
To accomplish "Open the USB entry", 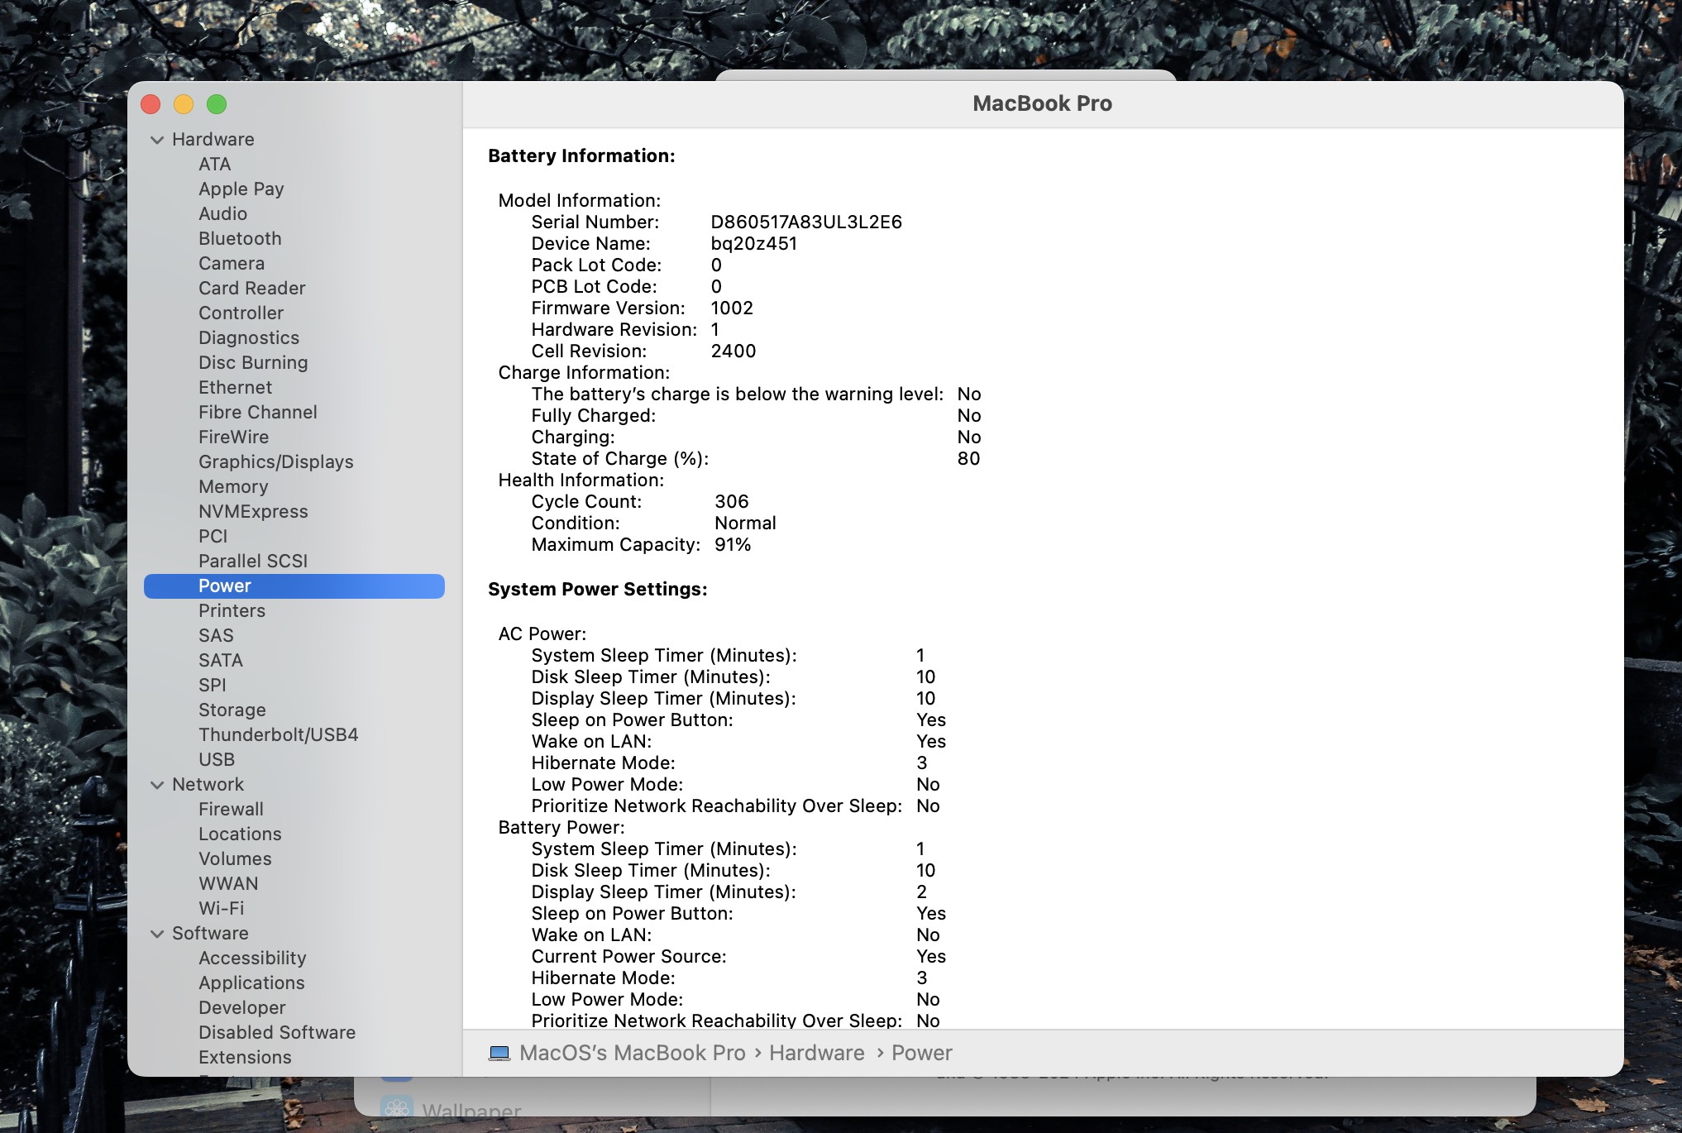I will (217, 759).
